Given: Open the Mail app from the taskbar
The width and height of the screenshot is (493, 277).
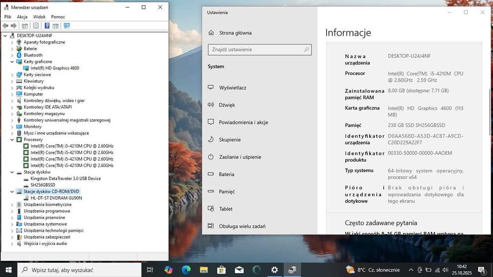Looking at the screenshot, I should click(x=239, y=270).
